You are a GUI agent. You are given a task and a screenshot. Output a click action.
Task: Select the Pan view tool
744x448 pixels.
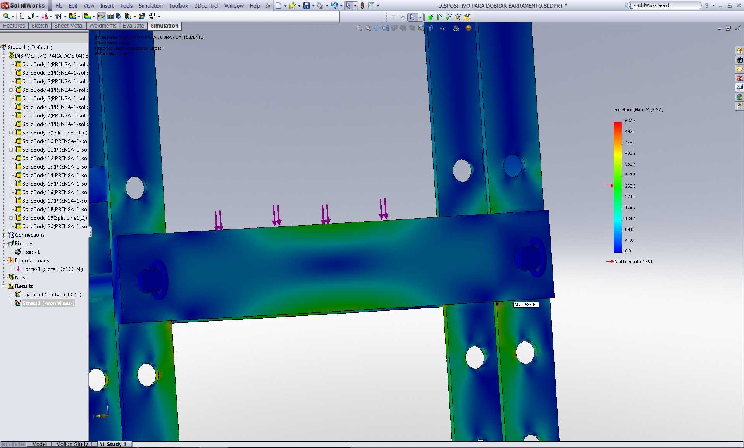377,28
